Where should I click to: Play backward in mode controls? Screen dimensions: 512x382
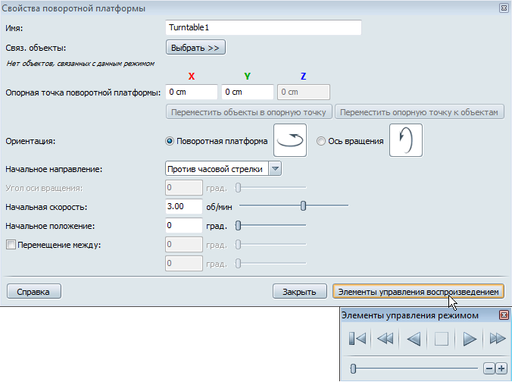point(414,339)
